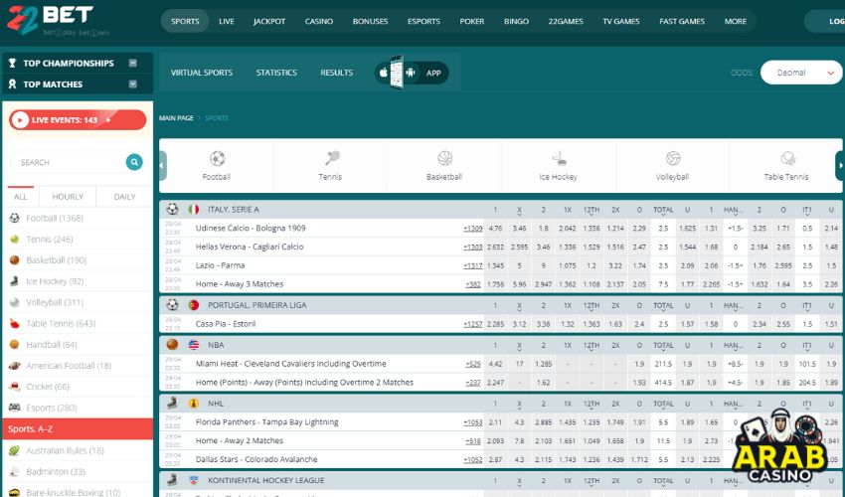845x497 pixels.
Task: Open Hellas Verona - Cagliari Calcio match
Action: [250, 247]
